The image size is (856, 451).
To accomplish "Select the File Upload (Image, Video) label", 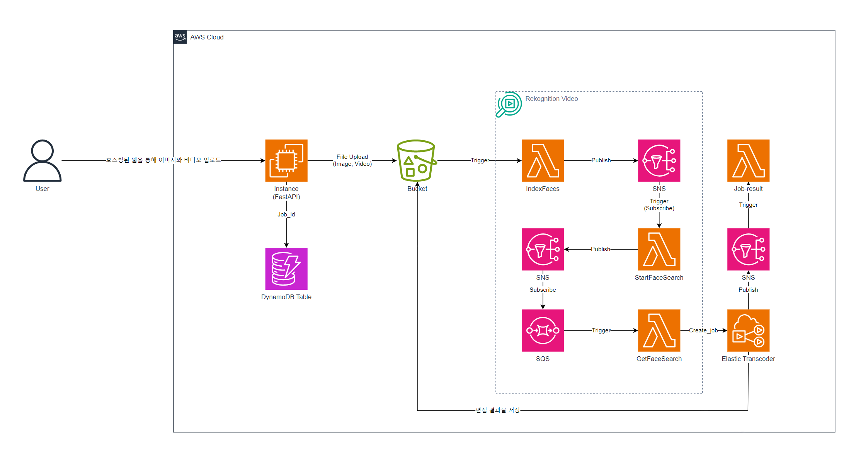I will click(x=352, y=160).
